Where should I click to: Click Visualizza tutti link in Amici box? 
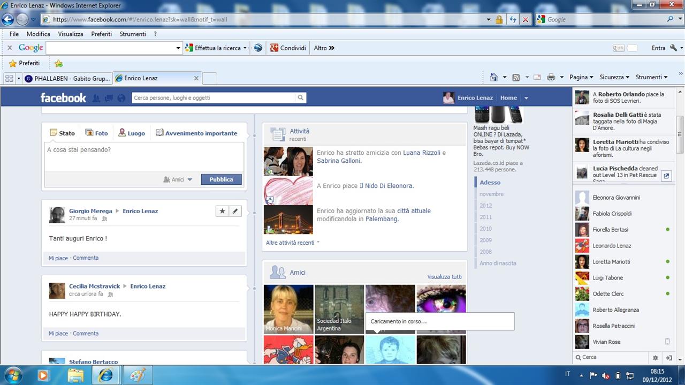pyautogui.click(x=444, y=277)
